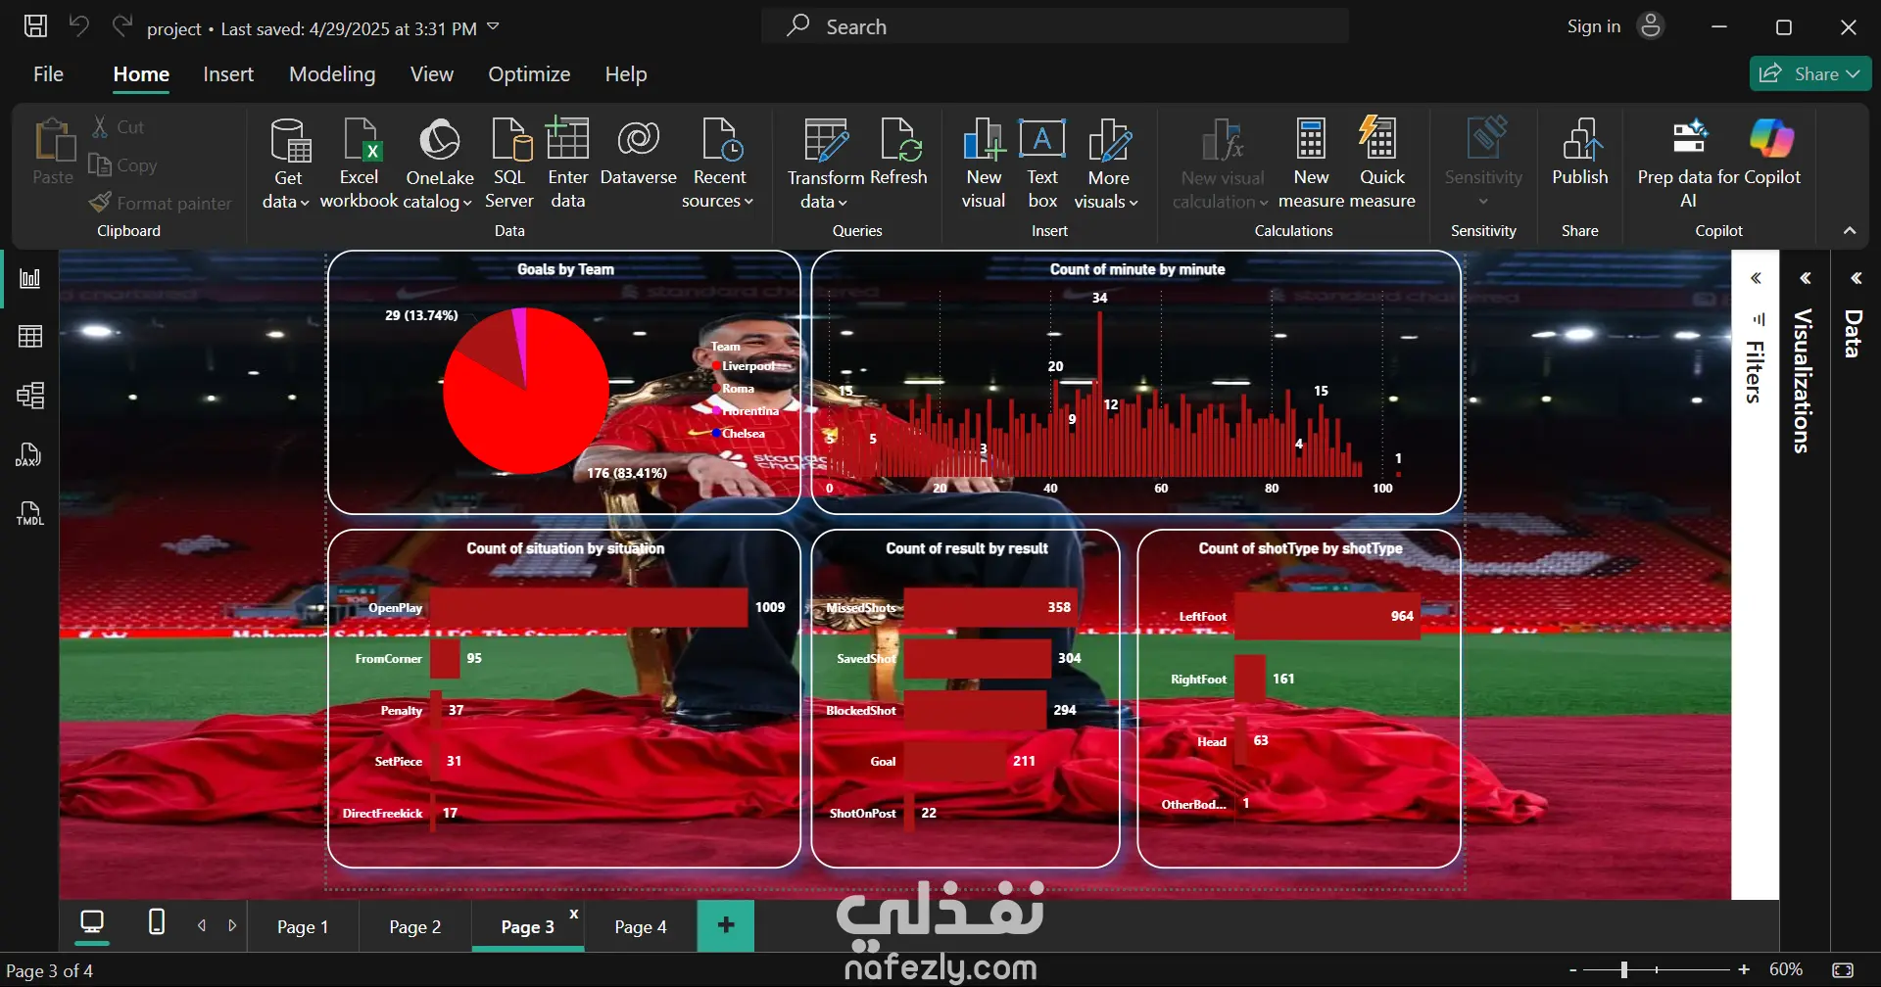The width and height of the screenshot is (1881, 987).
Task: Open the Enter data dialog
Action: point(567,164)
